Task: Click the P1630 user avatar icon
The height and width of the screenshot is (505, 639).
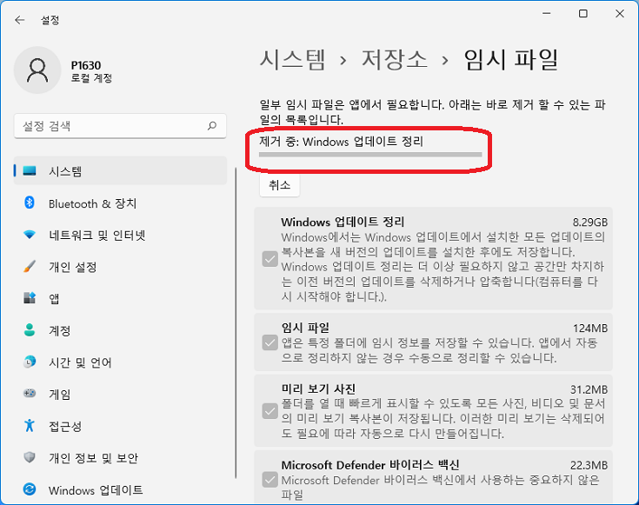Action: tap(37, 70)
